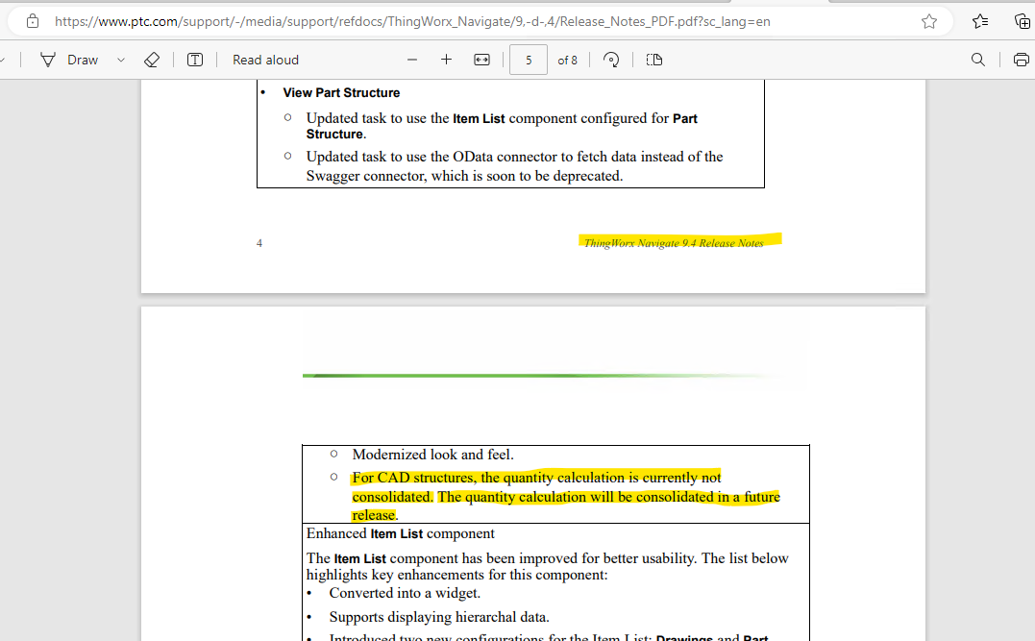View site information in the address bar
The image size is (1035, 641).
pos(32,20)
